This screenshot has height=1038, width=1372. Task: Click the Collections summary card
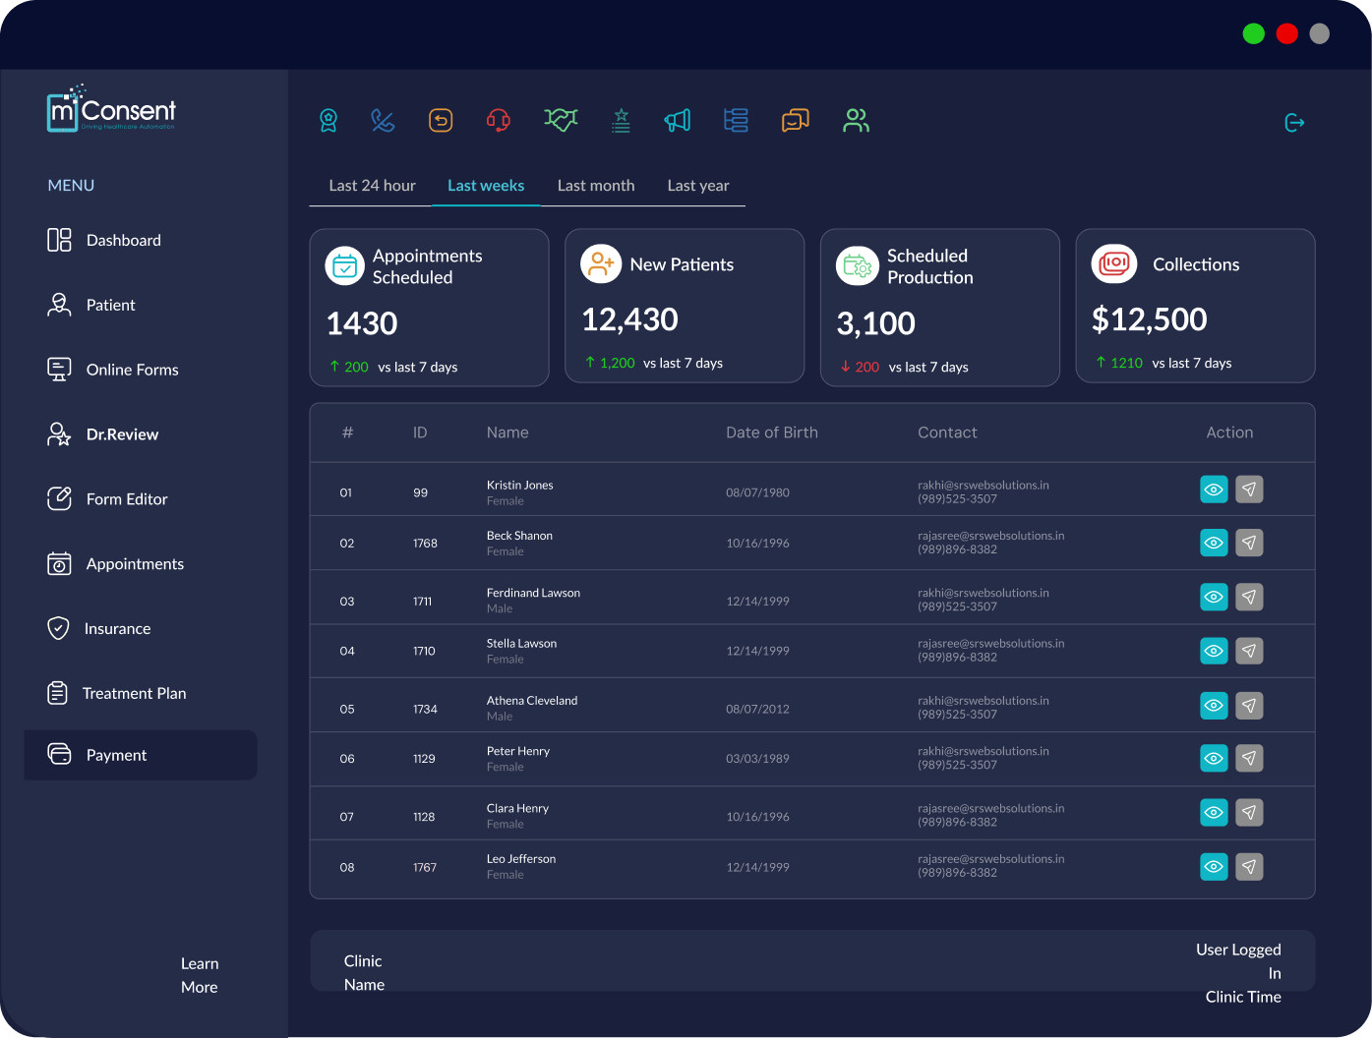point(1195,306)
